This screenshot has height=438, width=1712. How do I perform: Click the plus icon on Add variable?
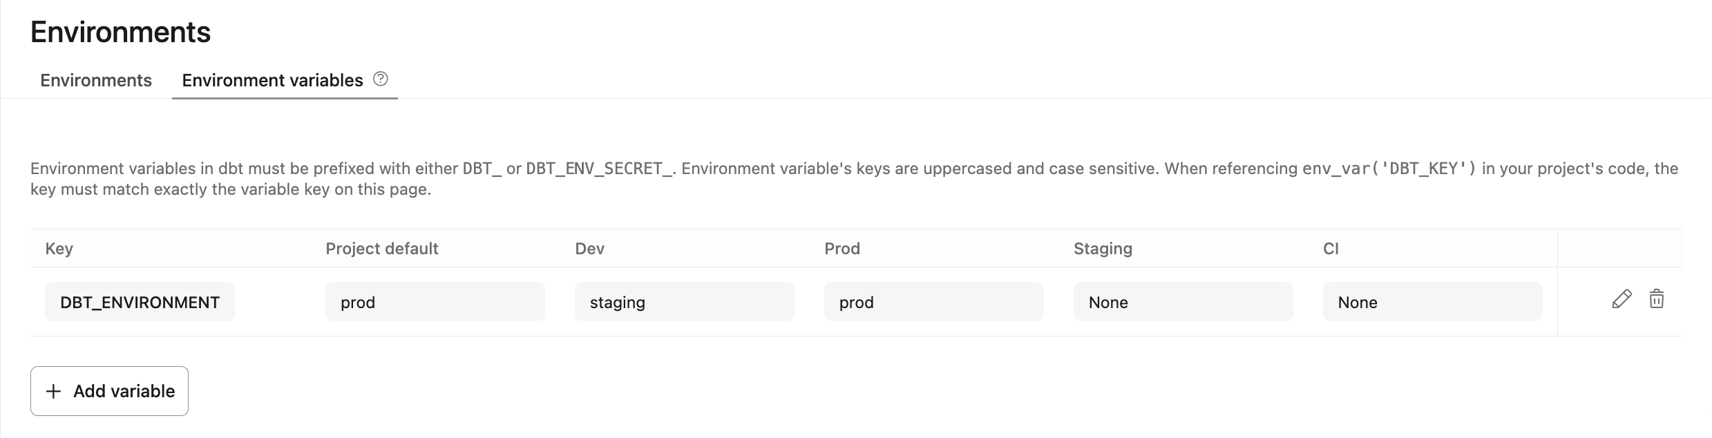coord(52,391)
